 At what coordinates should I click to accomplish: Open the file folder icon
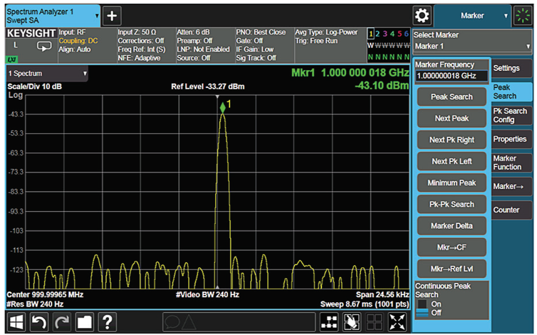(84, 322)
